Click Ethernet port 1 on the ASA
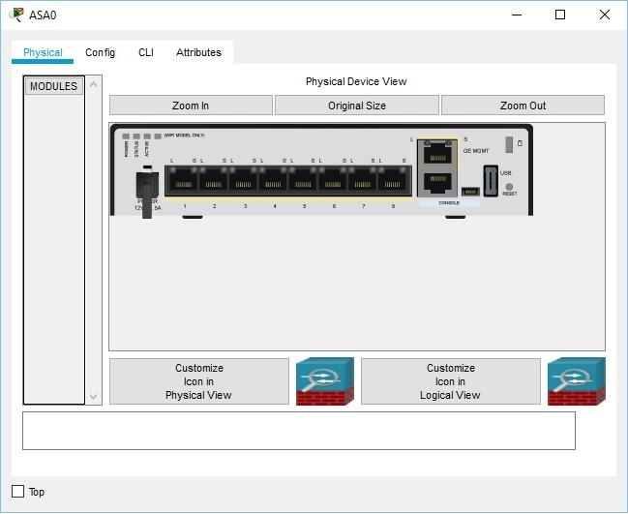This screenshot has height=514, width=628. pos(184,181)
